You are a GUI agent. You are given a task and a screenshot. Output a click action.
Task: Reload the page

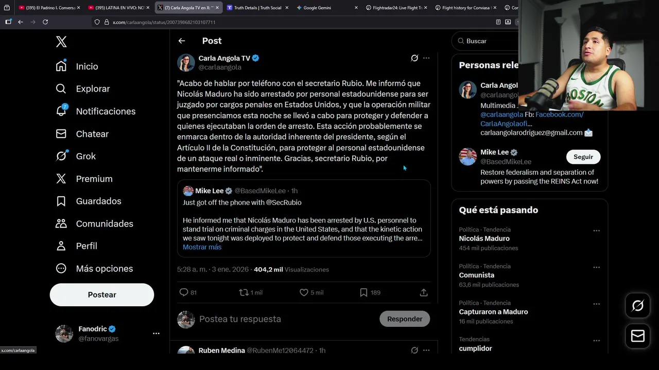click(45, 22)
